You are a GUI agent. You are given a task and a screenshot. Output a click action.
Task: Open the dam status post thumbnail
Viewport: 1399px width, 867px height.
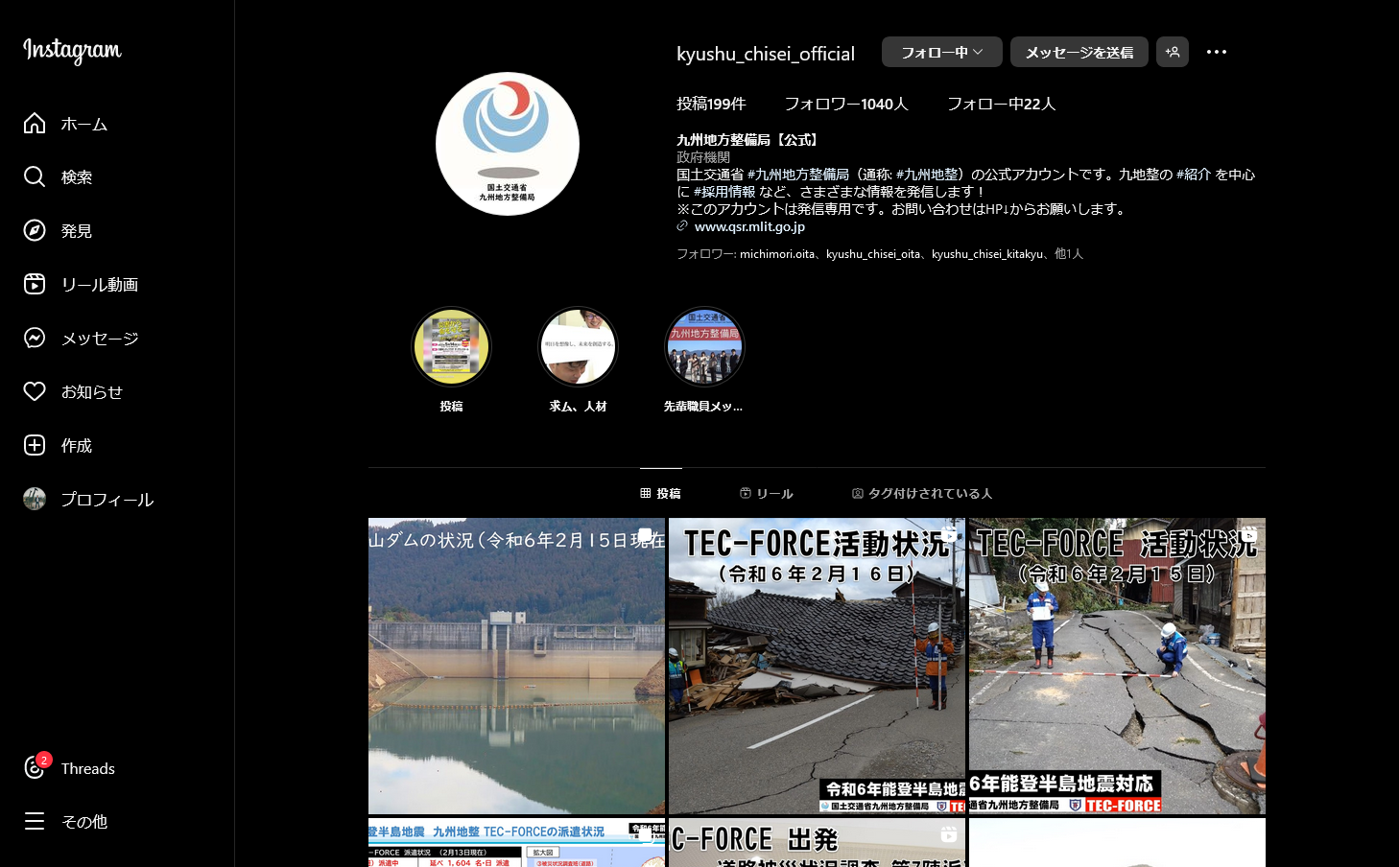pyautogui.click(x=516, y=666)
